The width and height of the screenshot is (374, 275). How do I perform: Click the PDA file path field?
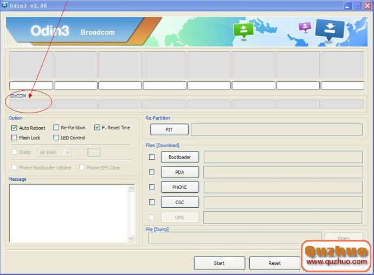pyautogui.click(x=283, y=172)
